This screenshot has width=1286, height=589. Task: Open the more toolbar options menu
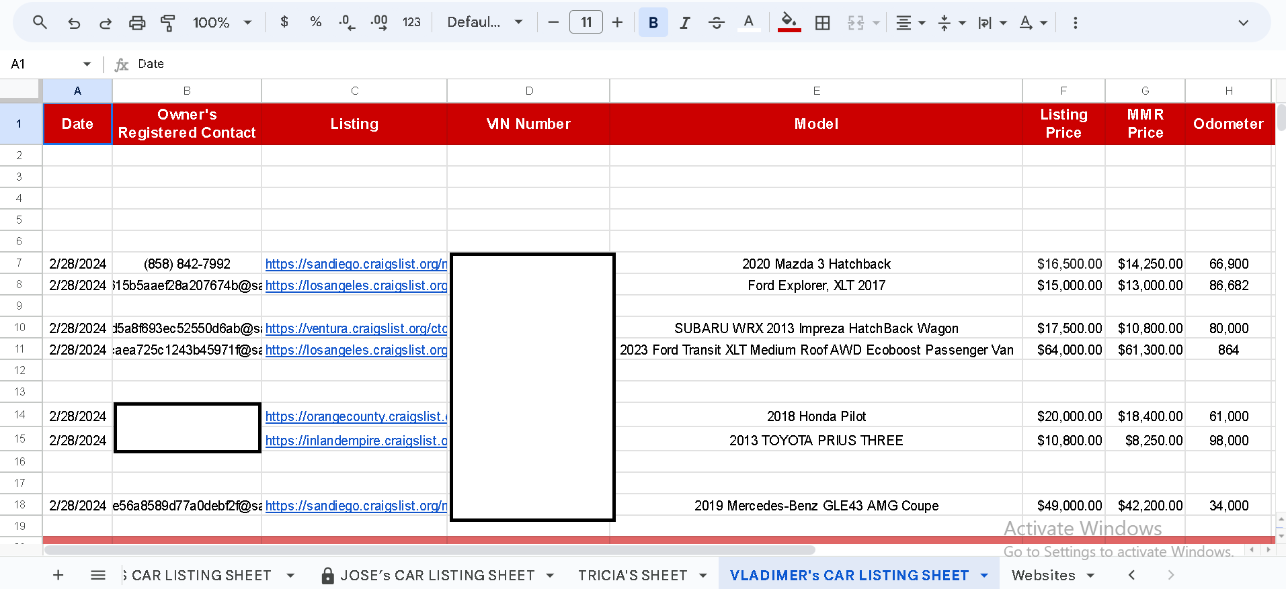(1076, 23)
